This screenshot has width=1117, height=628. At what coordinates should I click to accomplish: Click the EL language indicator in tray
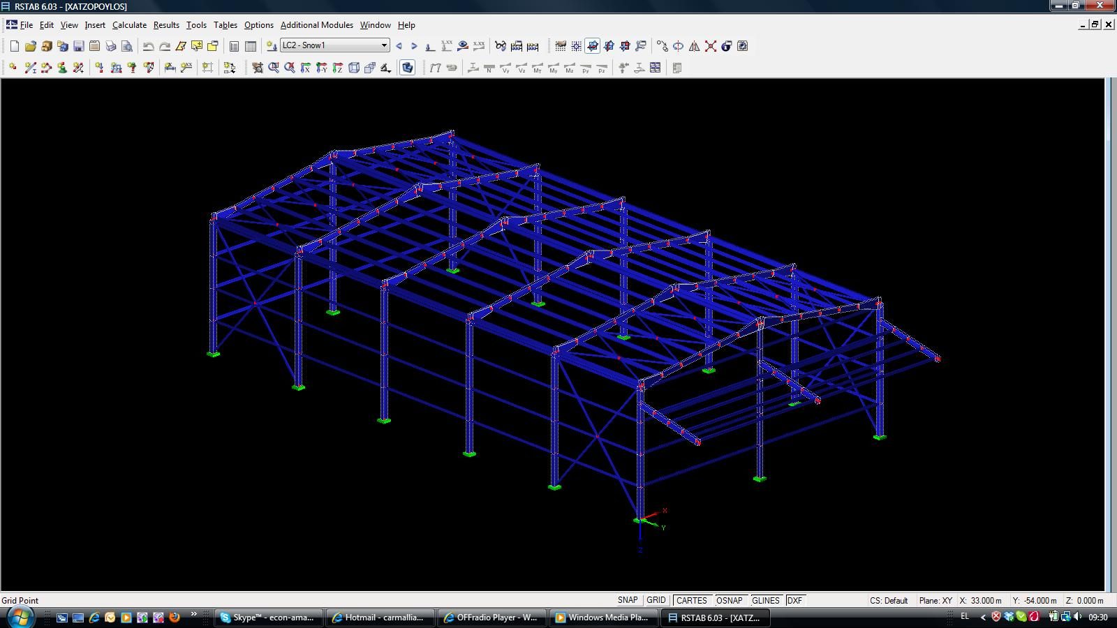click(x=965, y=617)
